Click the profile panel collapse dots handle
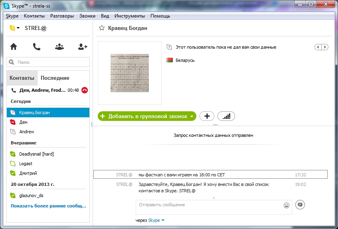Screen dimensions: 338x229 point(215,125)
